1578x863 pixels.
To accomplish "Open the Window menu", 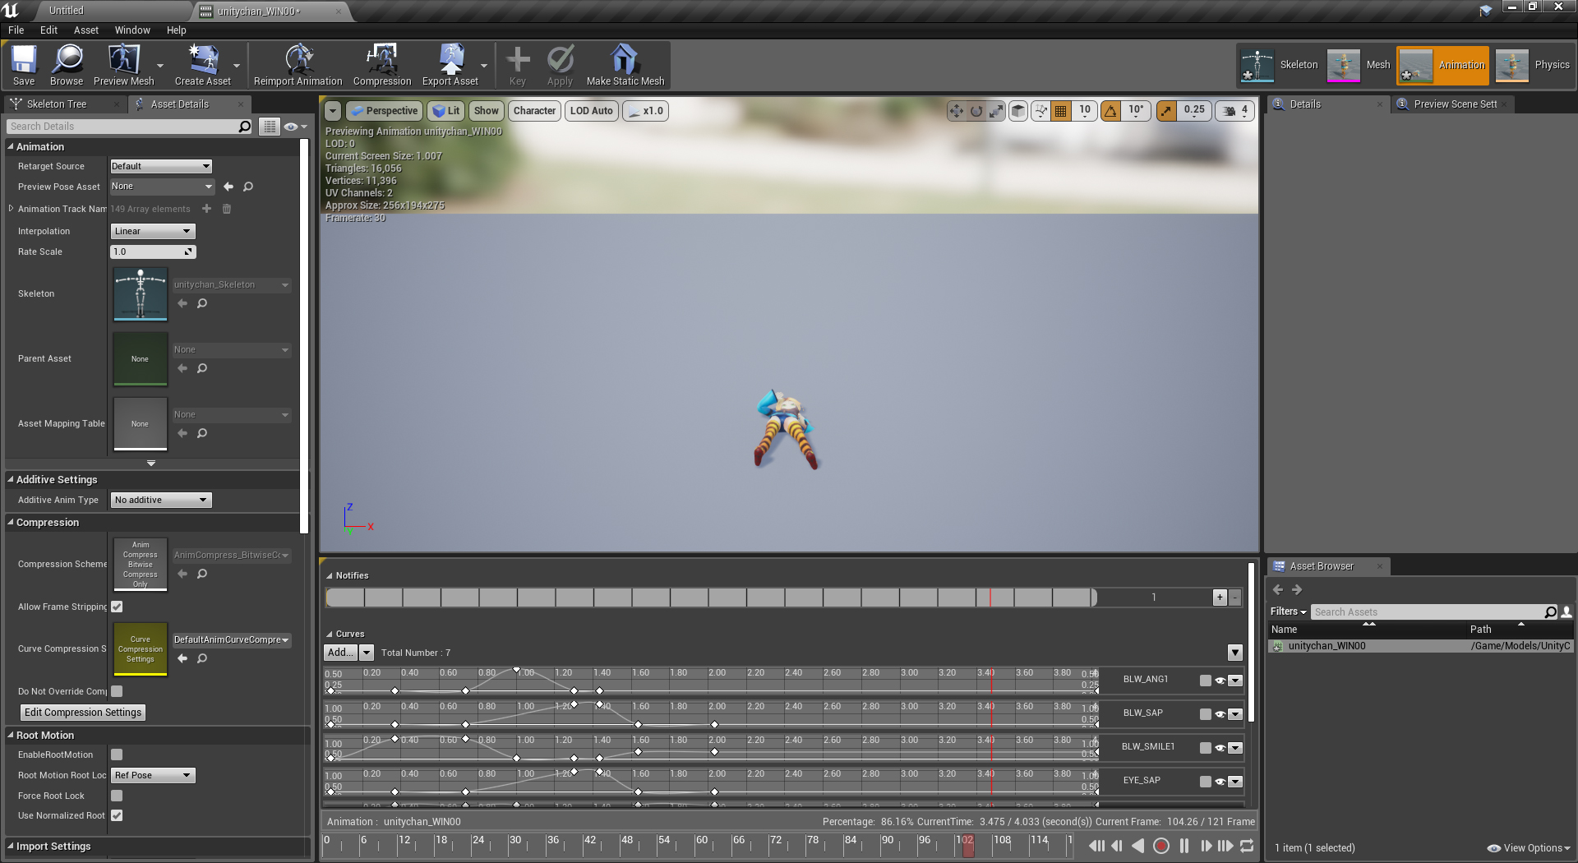I will click(132, 30).
